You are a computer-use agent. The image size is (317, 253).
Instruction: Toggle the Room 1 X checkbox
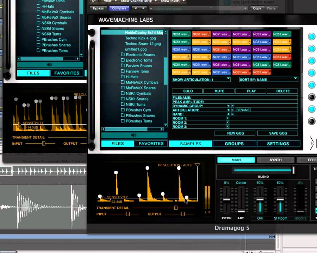pos(228,118)
